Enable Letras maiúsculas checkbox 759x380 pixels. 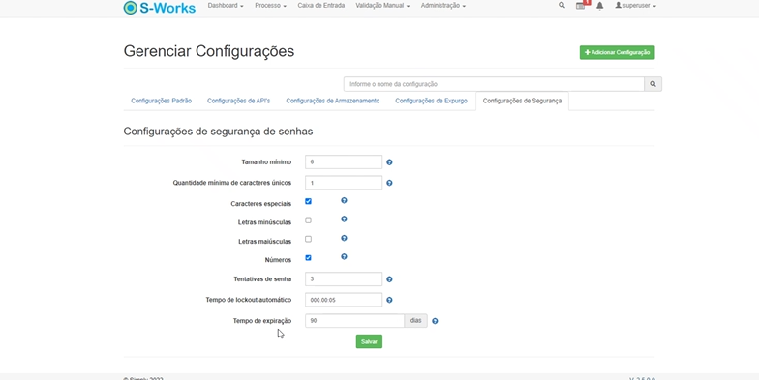coord(308,239)
